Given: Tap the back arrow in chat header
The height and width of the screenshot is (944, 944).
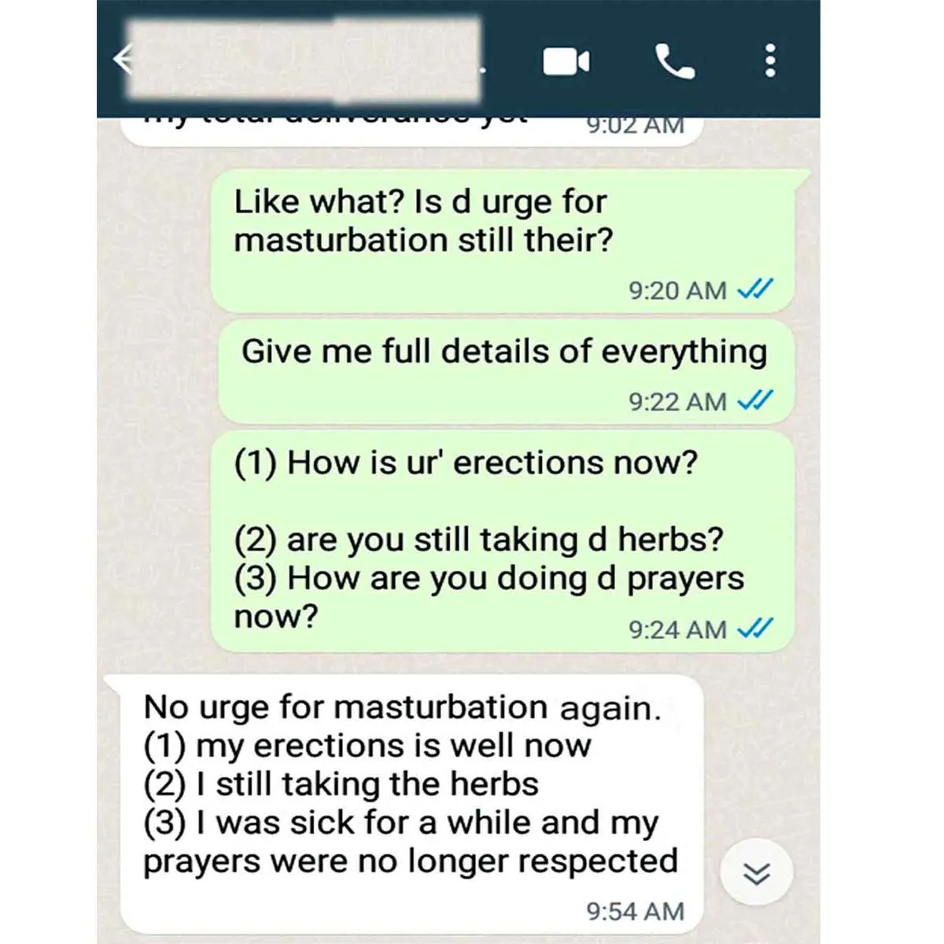Looking at the screenshot, I should (122, 59).
